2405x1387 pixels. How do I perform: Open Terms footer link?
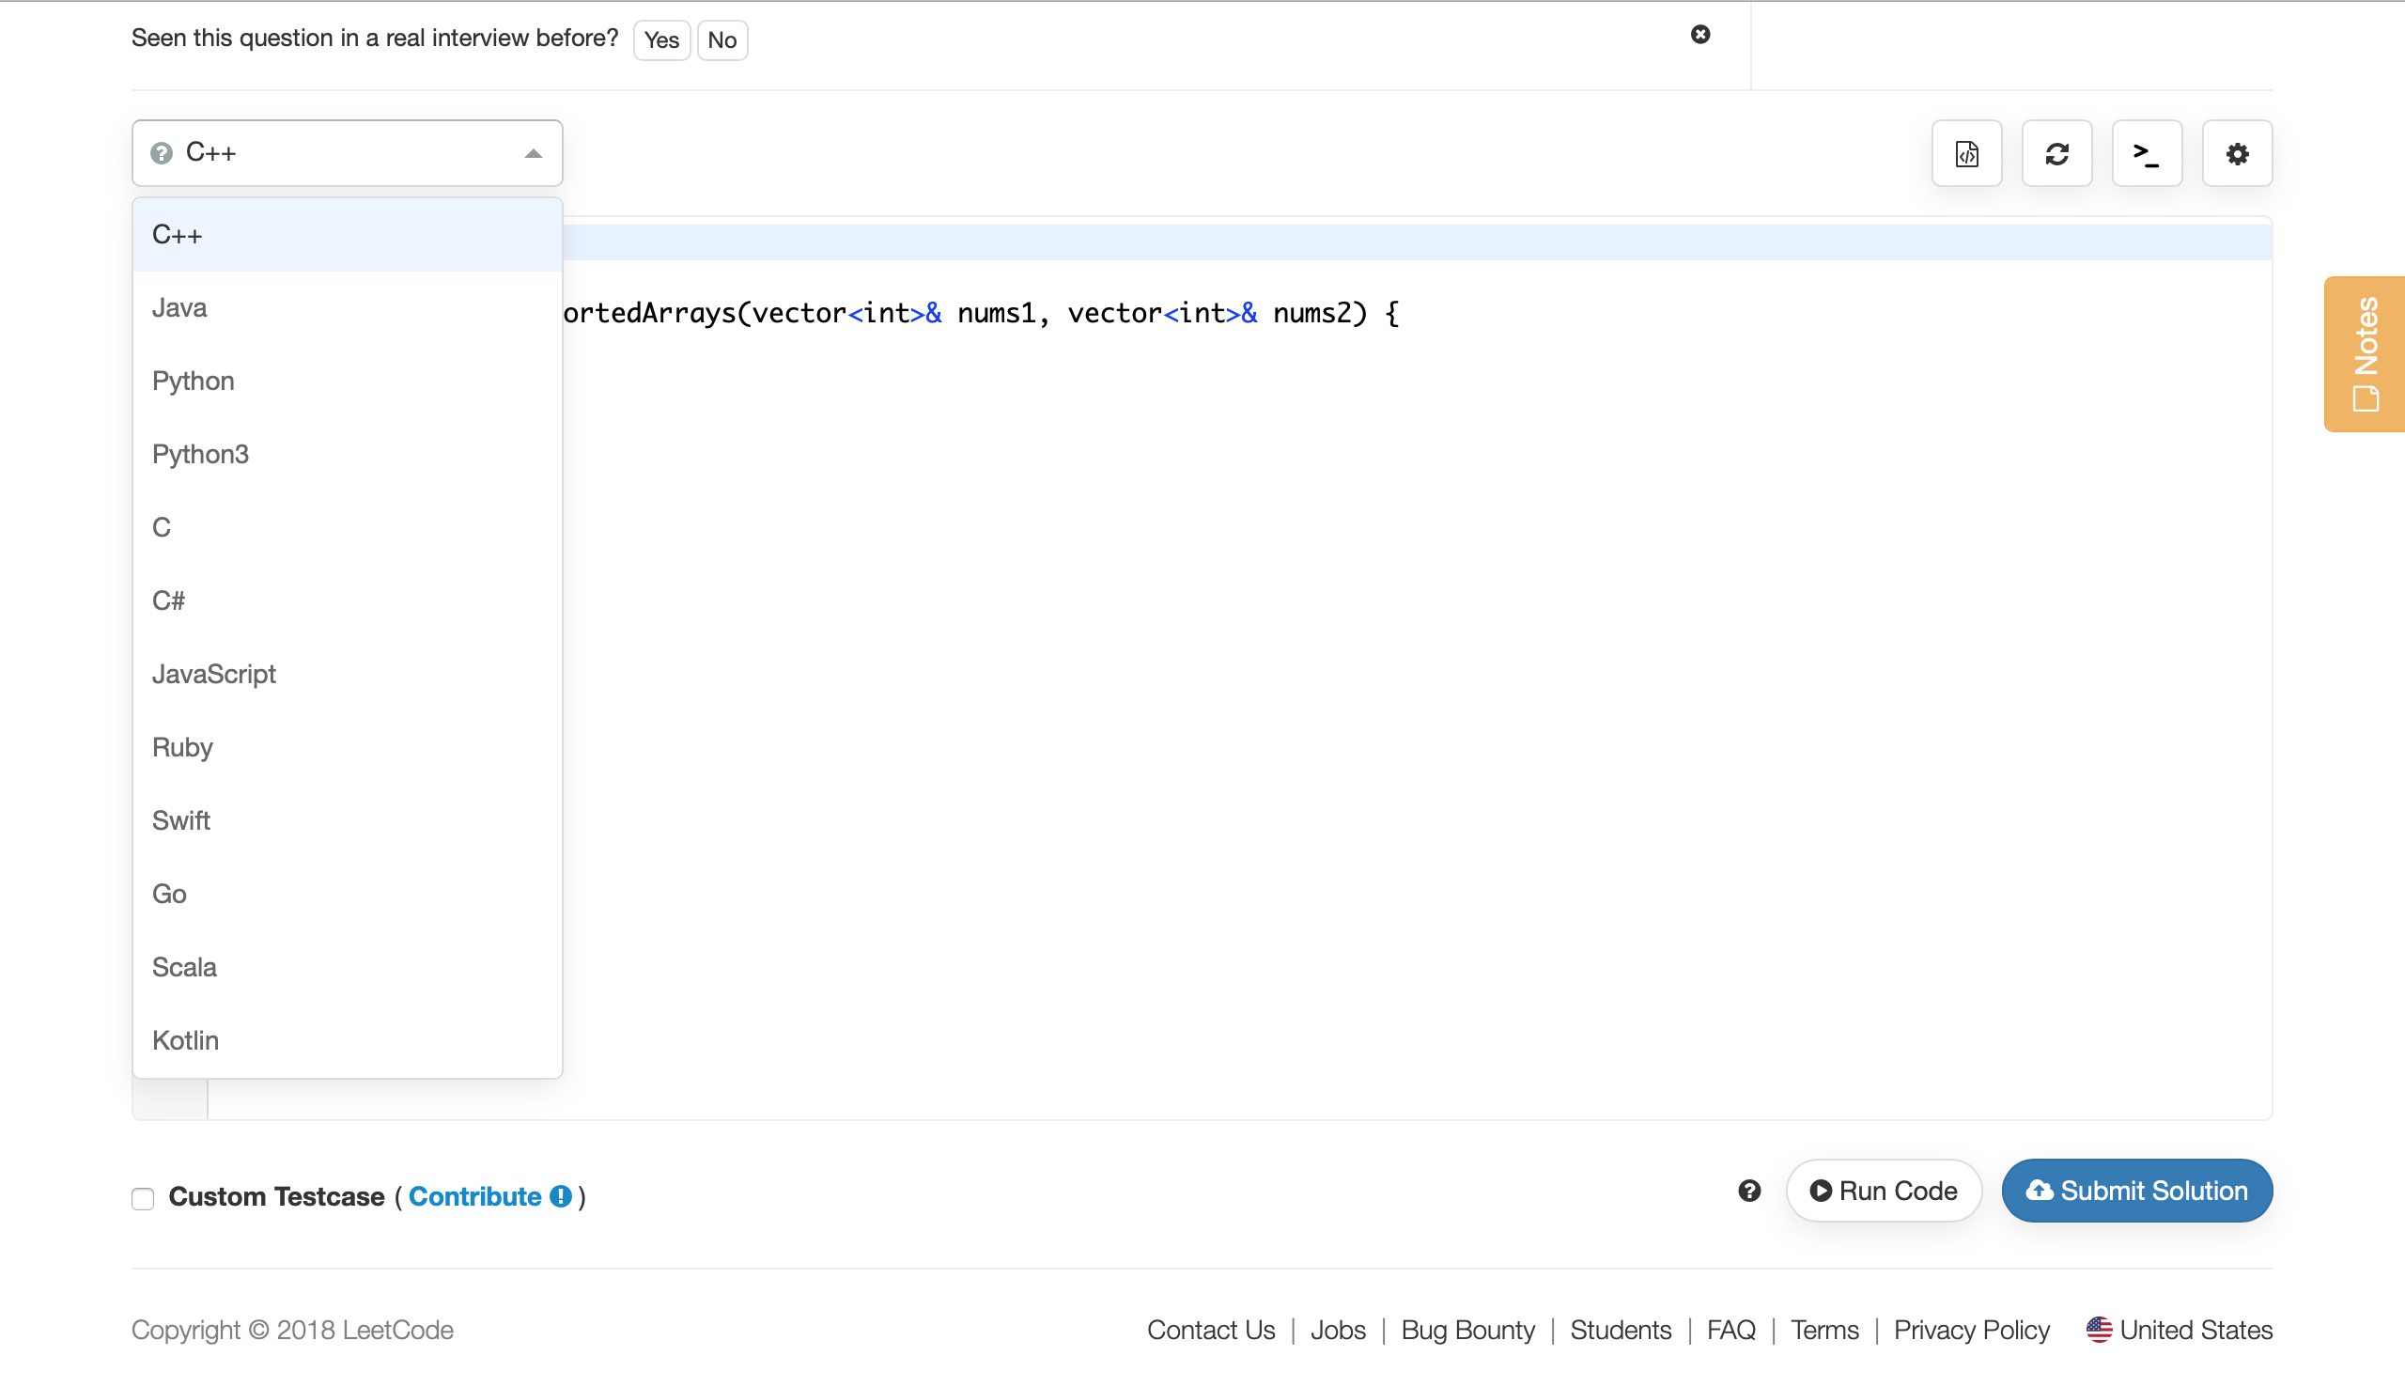coord(1823,1329)
